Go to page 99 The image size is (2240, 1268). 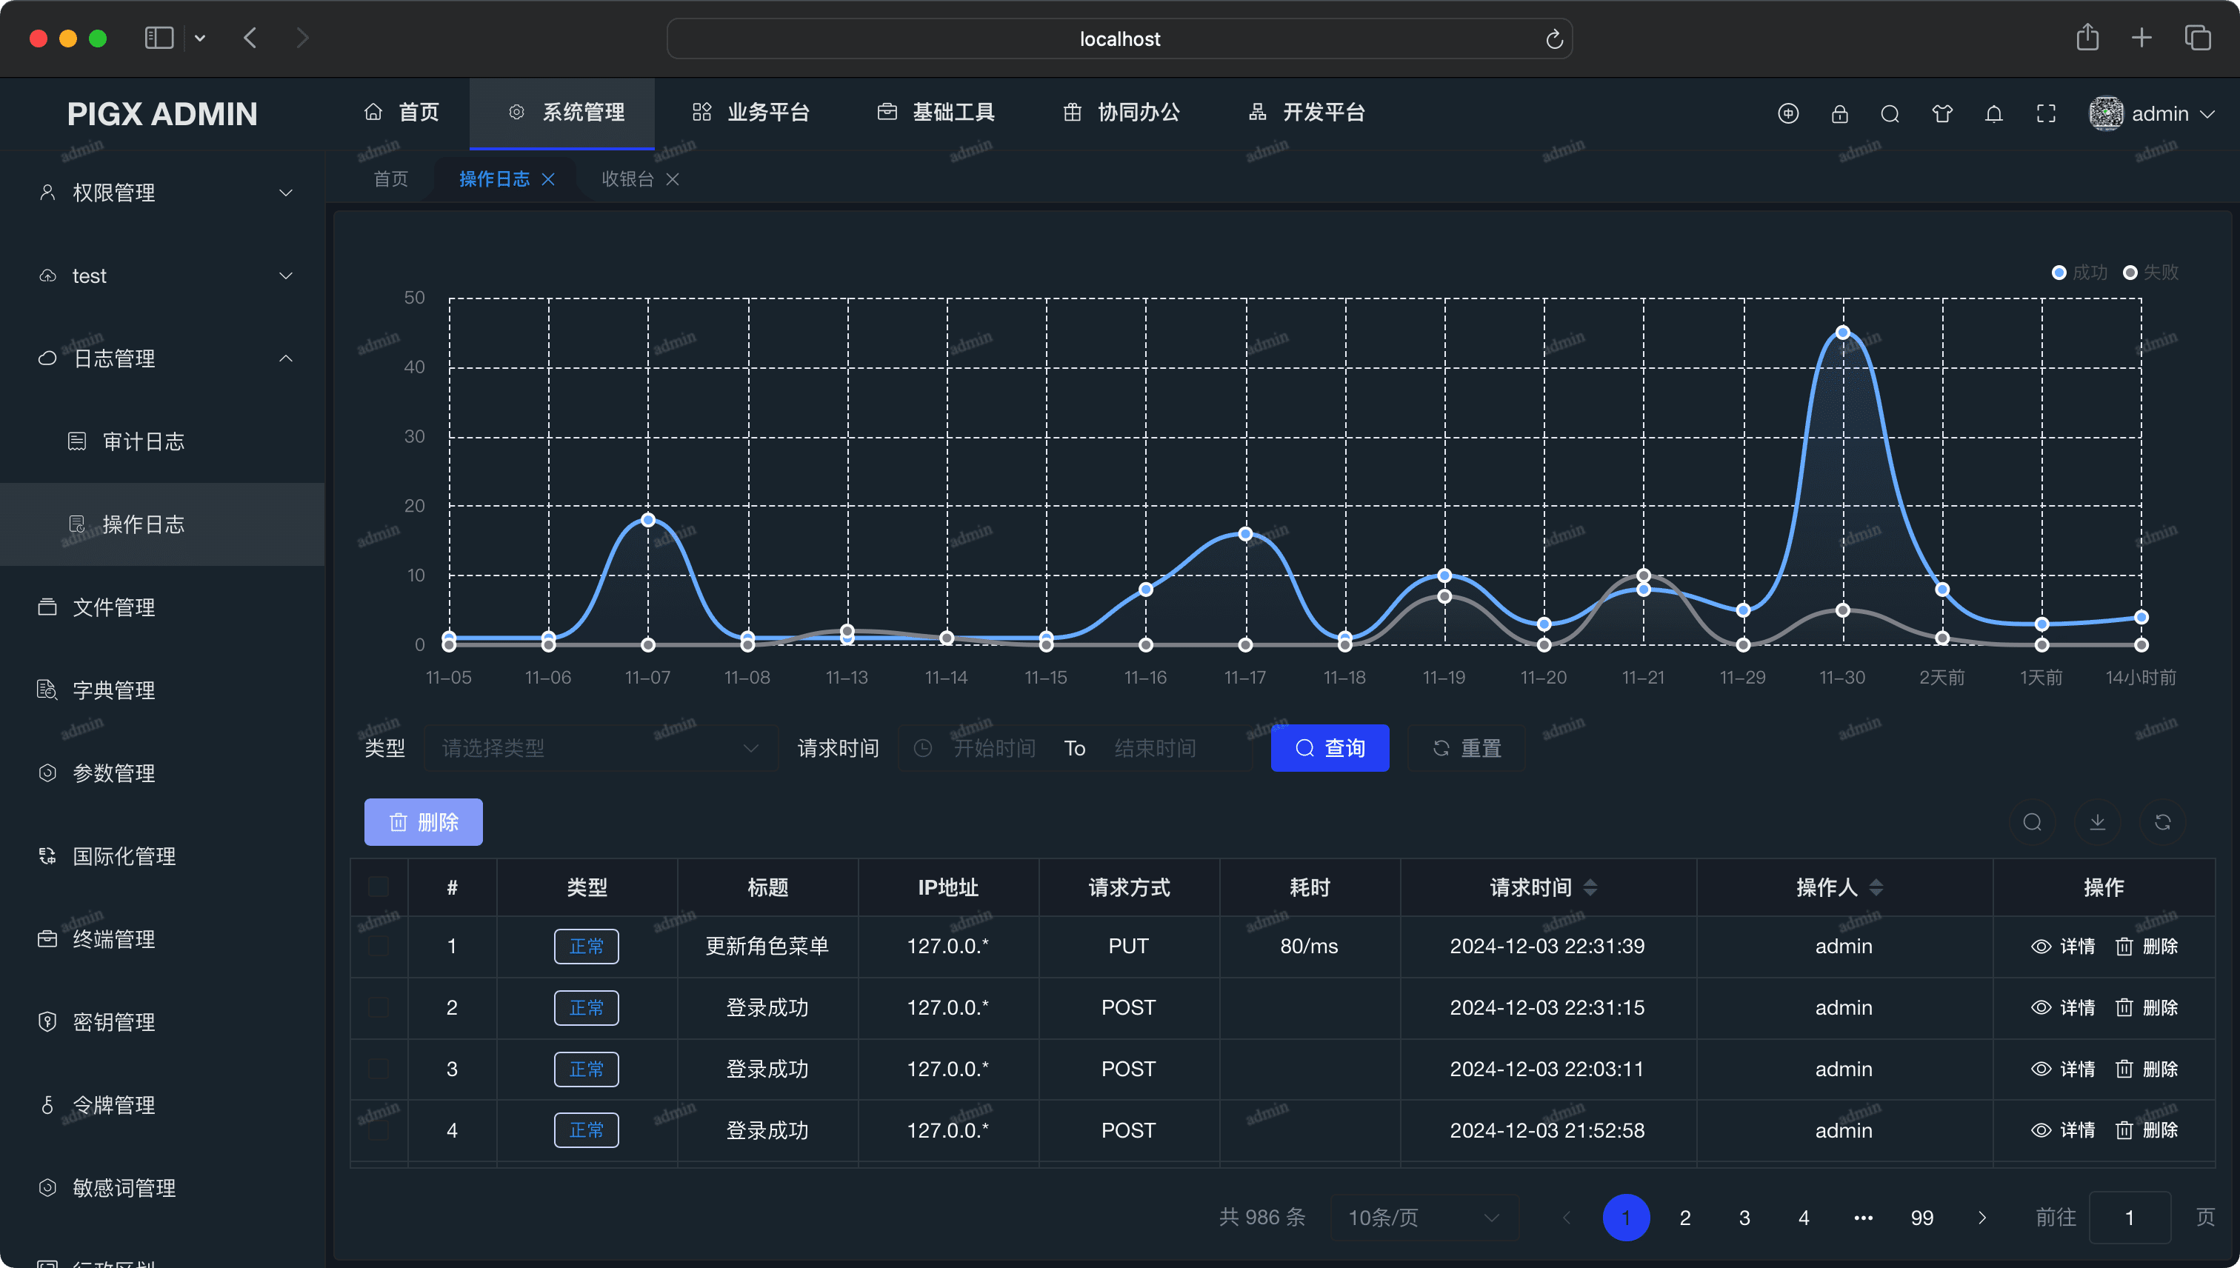[1922, 1218]
